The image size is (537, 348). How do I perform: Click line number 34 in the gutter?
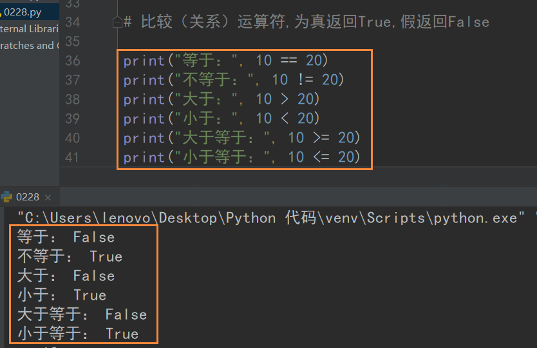(x=73, y=22)
